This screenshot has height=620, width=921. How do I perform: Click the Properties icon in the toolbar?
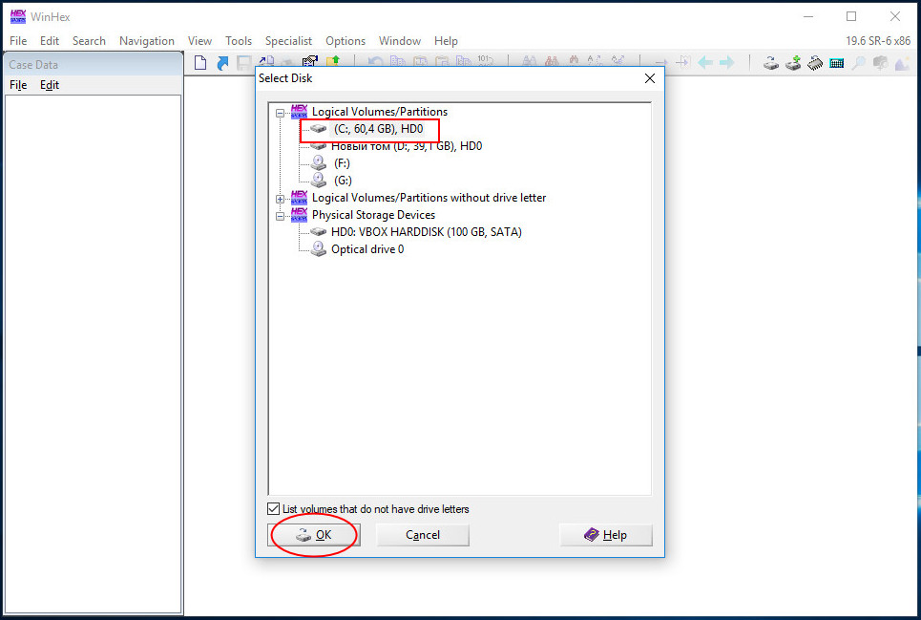[x=309, y=61]
